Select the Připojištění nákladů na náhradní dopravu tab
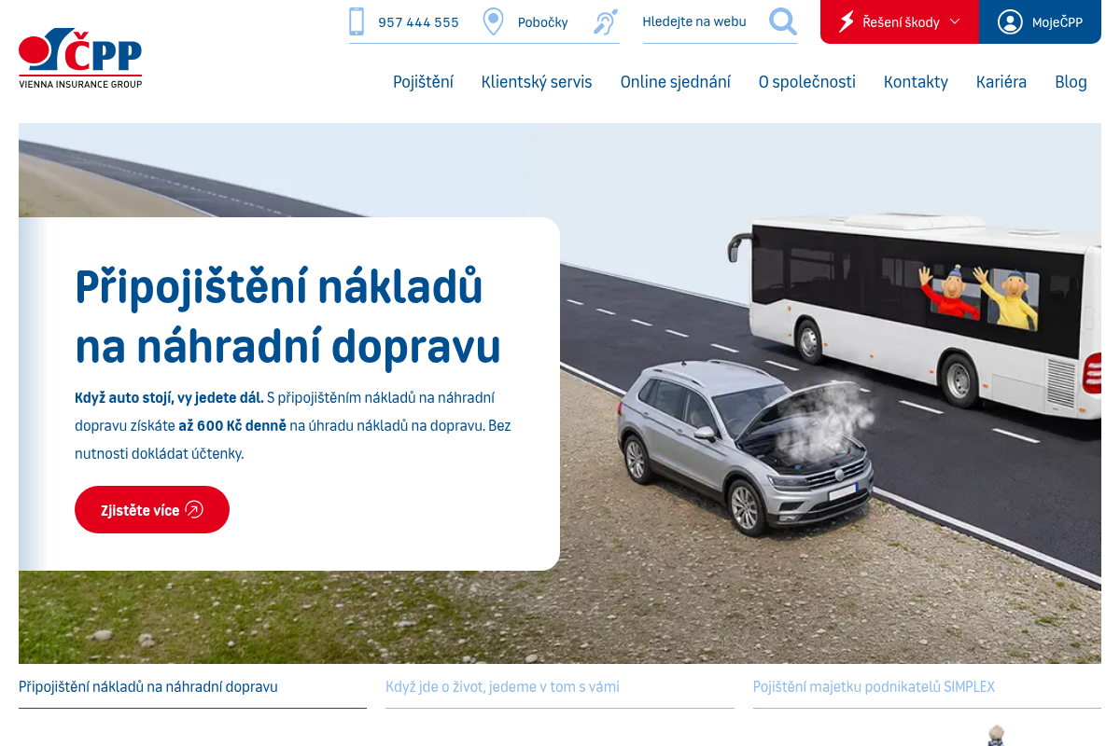Image resolution: width=1120 pixels, height=746 pixels. point(192,687)
